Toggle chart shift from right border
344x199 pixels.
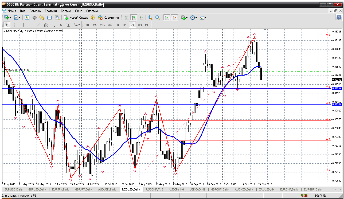[174, 18]
